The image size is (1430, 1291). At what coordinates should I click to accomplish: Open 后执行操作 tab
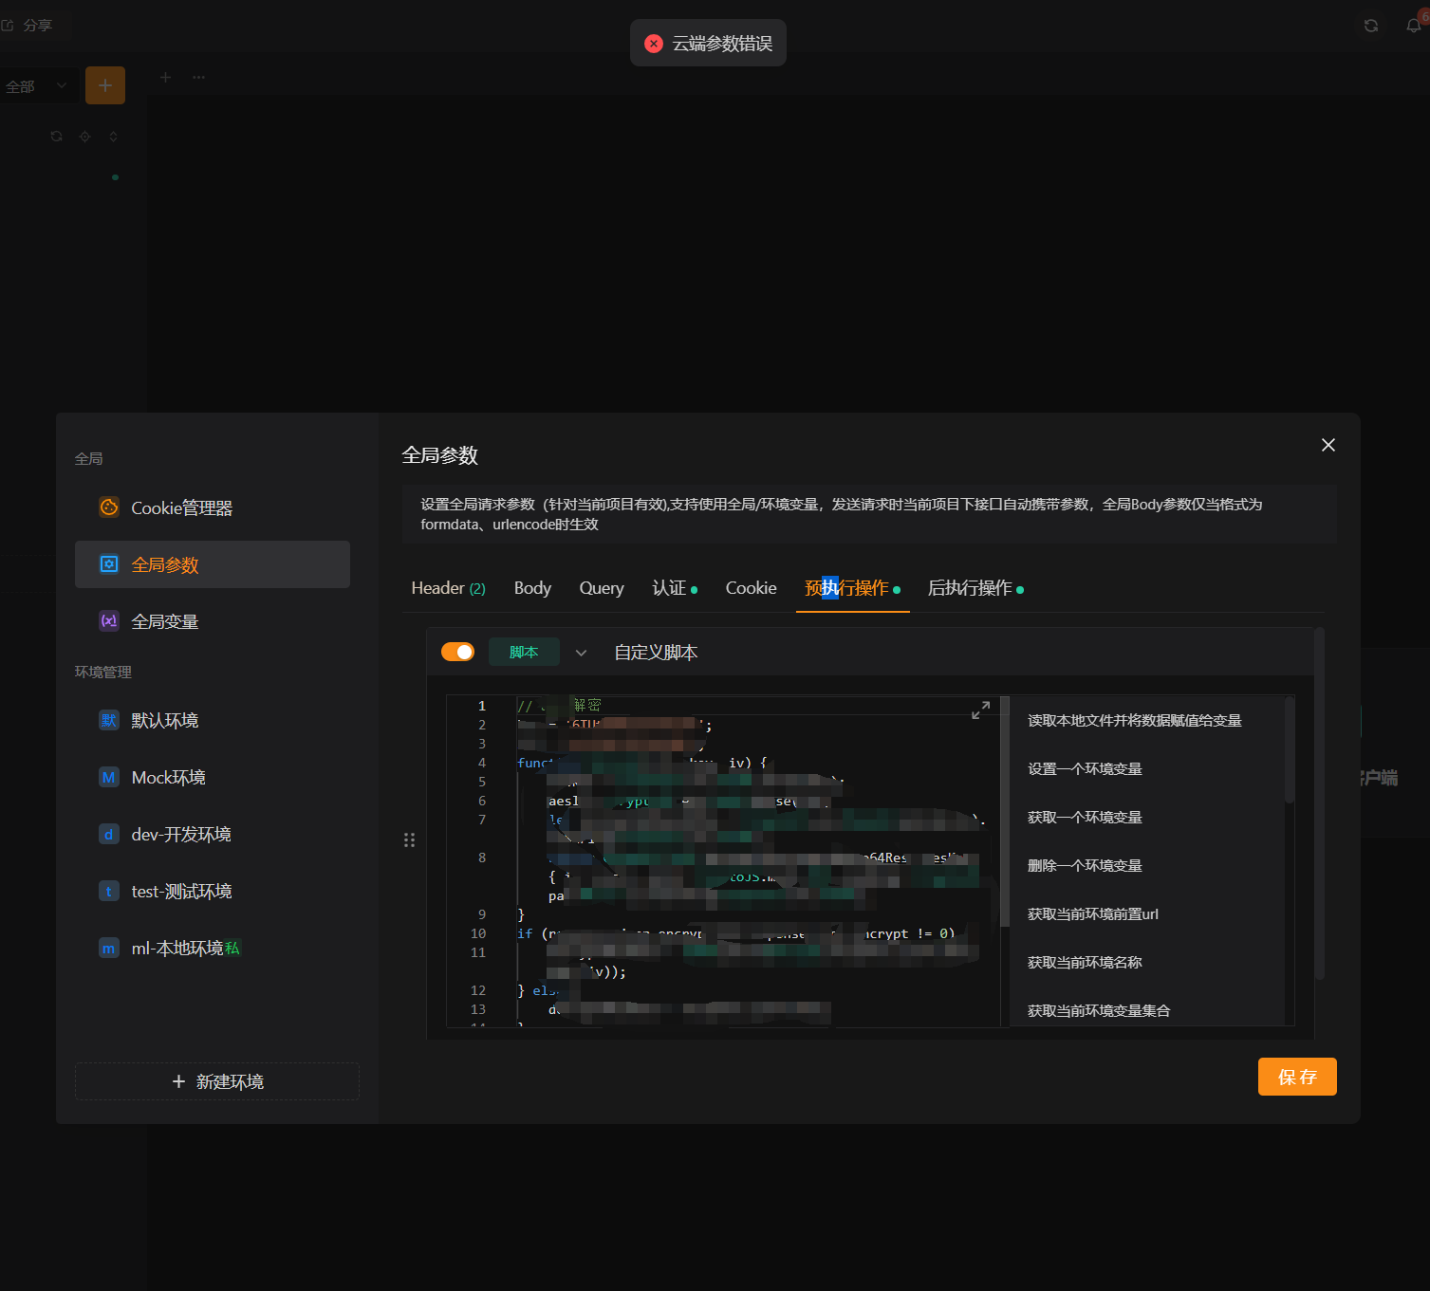(975, 588)
